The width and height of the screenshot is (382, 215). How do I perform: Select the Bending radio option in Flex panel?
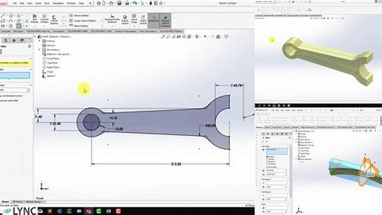point(270,157)
